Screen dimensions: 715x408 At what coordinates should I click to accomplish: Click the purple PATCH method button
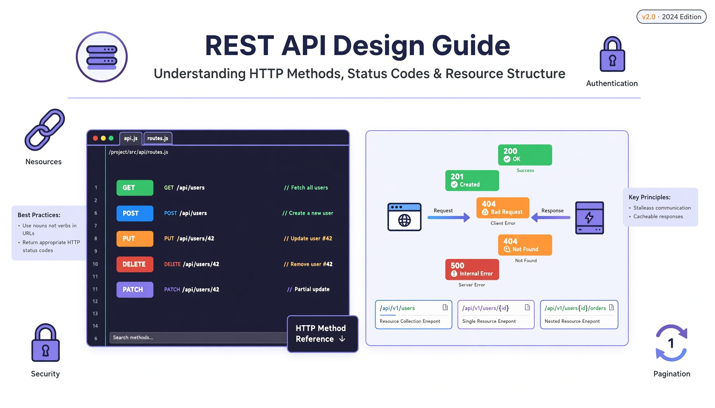point(135,290)
